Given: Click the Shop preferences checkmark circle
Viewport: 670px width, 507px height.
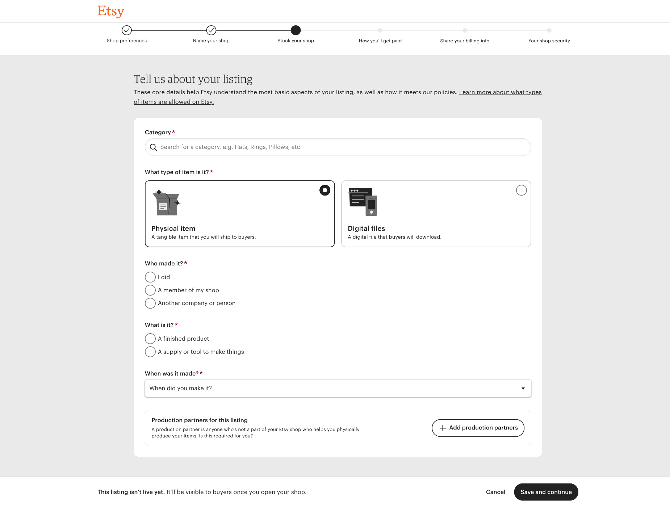Looking at the screenshot, I should pyautogui.click(x=126, y=31).
